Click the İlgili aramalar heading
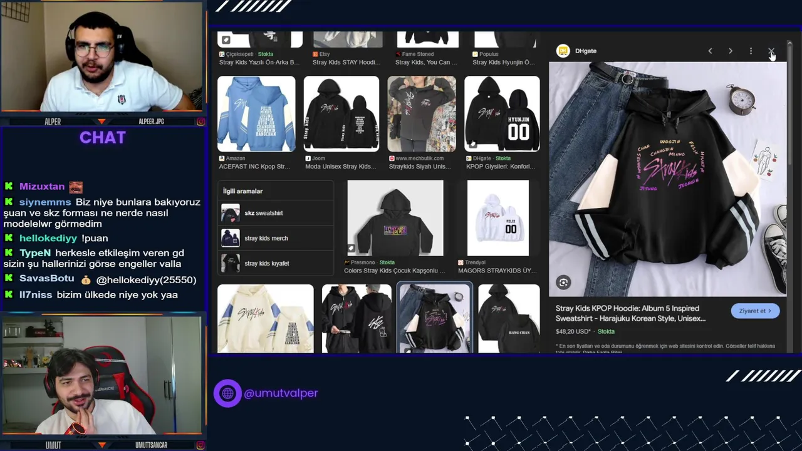This screenshot has height=451, width=802. [242, 191]
